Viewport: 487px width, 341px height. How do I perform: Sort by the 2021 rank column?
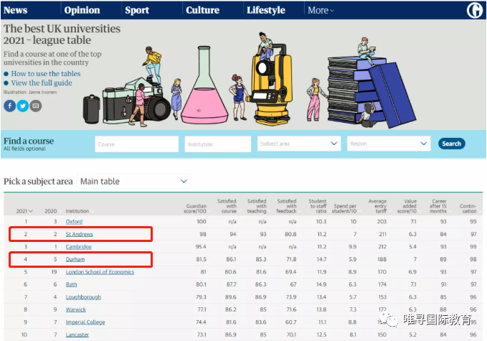[x=24, y=211]
